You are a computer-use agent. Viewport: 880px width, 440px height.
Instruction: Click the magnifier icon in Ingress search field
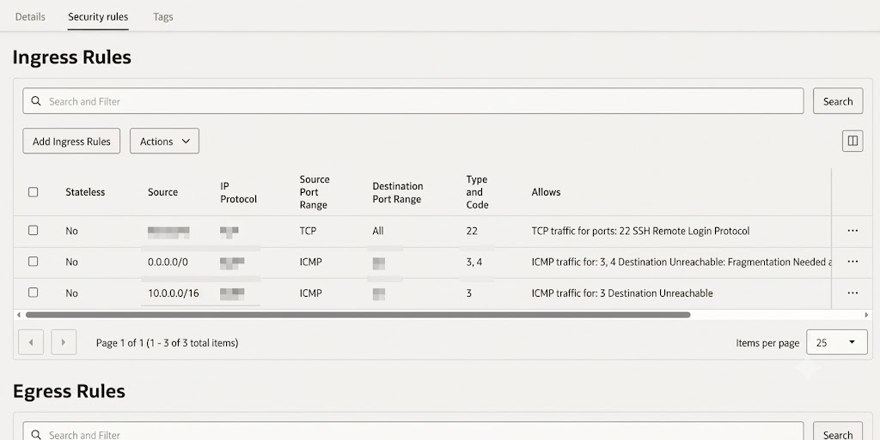[x=36, y=100]
